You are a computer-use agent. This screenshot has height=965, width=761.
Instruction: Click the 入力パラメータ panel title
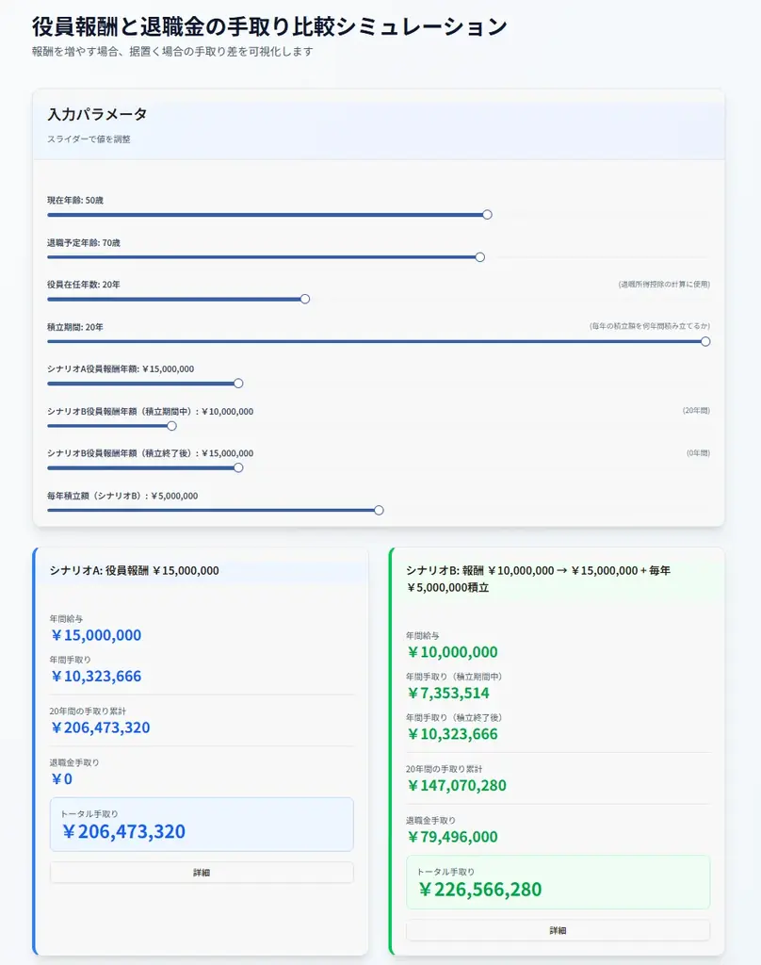coord(97,114)
